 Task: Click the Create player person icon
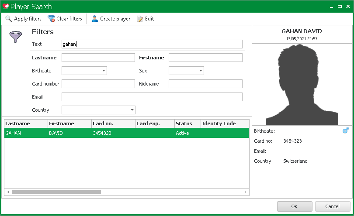coord(95,19)
